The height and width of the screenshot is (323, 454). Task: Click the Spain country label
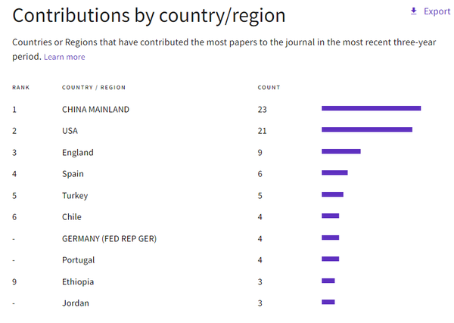[x=73, y=174]
